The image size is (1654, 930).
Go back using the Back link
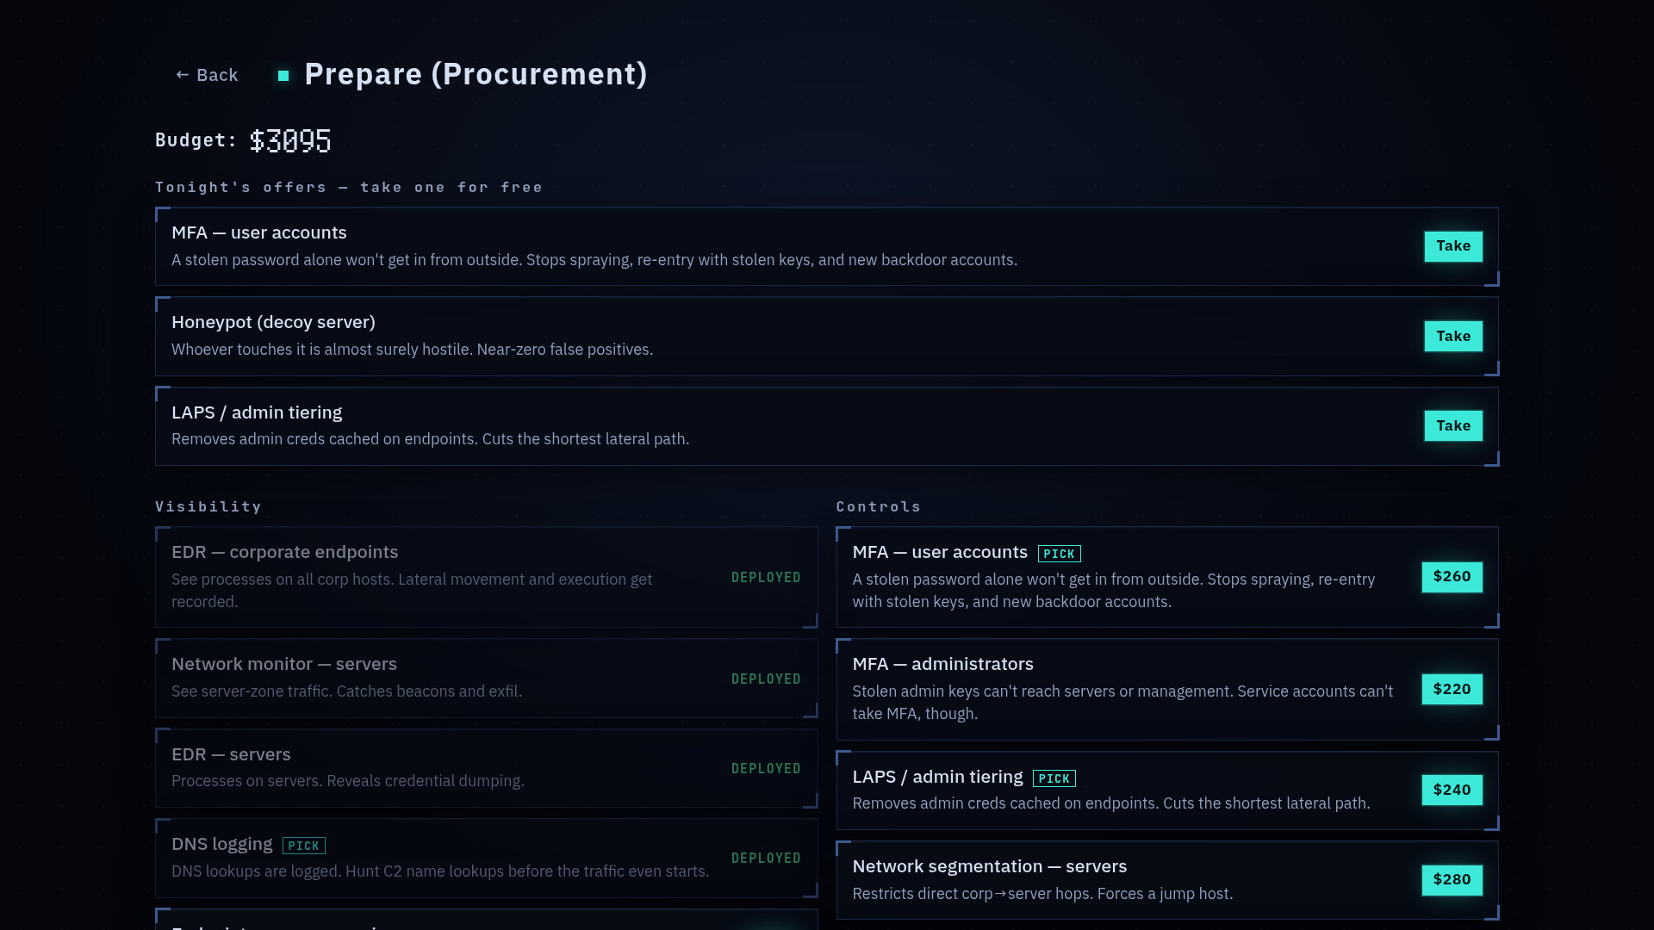[x=207, y=75]
